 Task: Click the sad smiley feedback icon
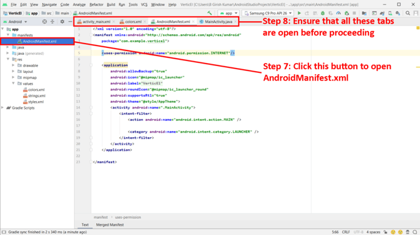[400, 232]
